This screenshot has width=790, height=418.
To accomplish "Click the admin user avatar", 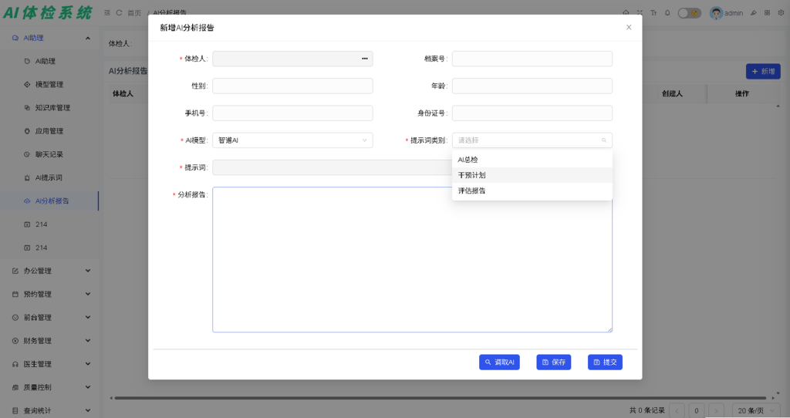I will coord(716,13).
